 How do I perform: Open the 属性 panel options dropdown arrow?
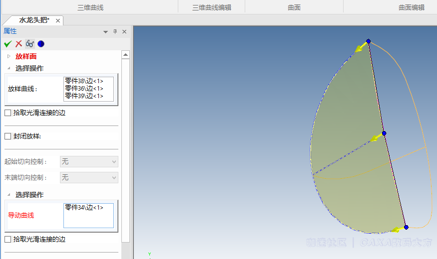[105, 32]
